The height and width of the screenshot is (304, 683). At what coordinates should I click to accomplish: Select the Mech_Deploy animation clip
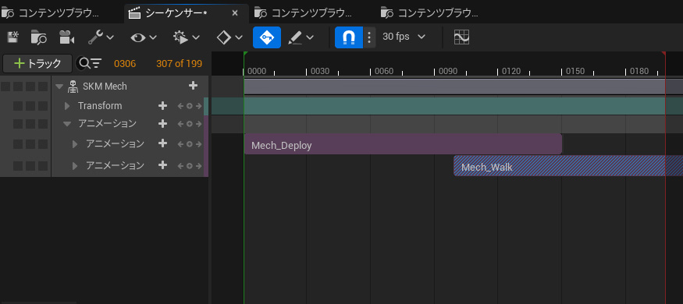403,144
